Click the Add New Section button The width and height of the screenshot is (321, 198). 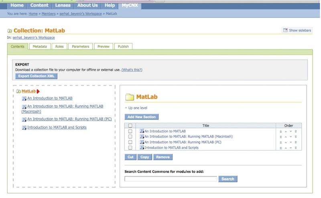[x=142, y=117]
